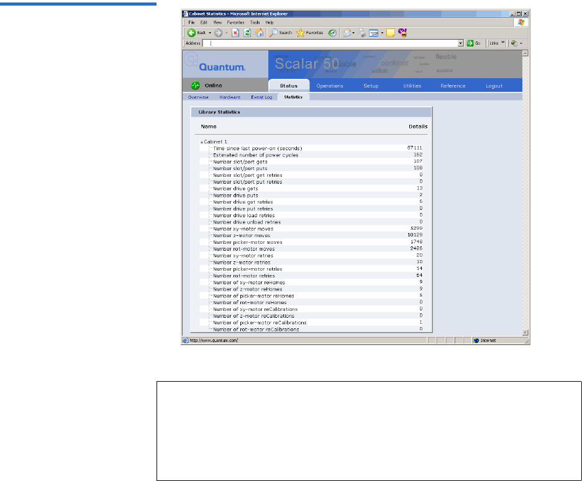The image size is (582, 481).
Task: Click the Name column header
Action: point(209,127)
